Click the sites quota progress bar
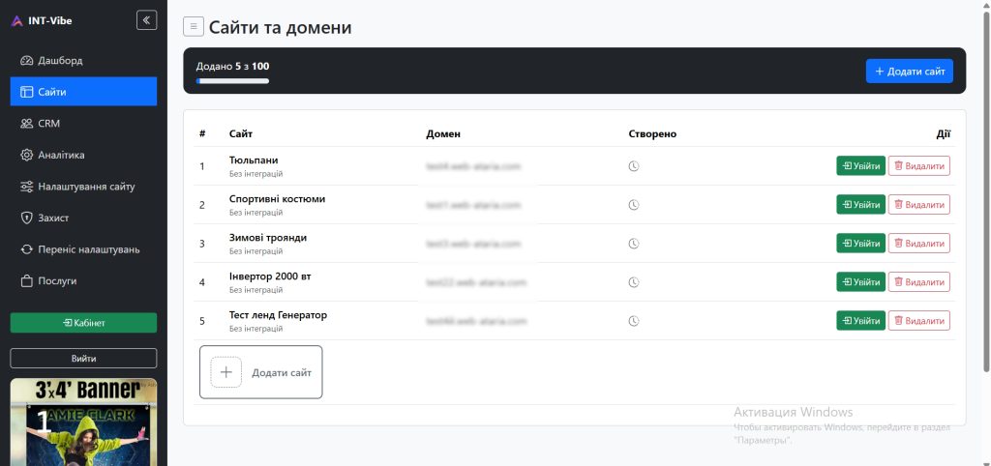Image resolution: width=991 pixels, height=466 pixels. click(232, 81)
